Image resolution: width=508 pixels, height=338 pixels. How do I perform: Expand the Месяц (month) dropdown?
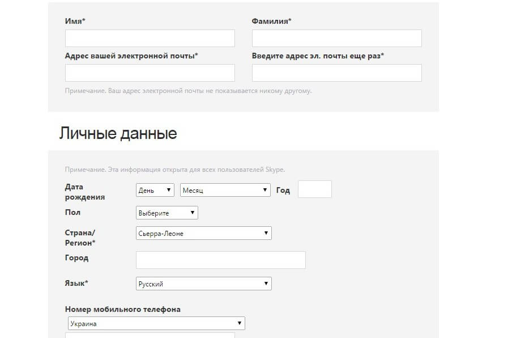tap(225, 191)
